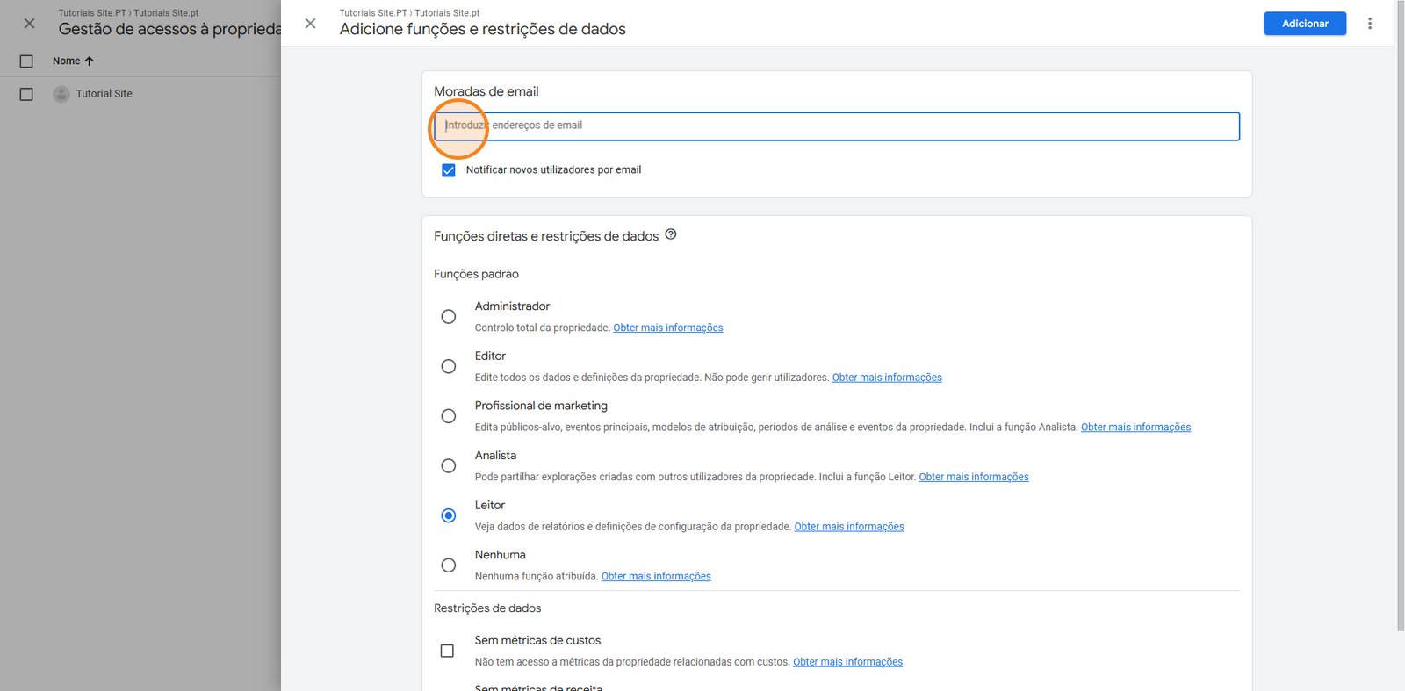Pick the Analista role radio button

[x=449, y=465]
